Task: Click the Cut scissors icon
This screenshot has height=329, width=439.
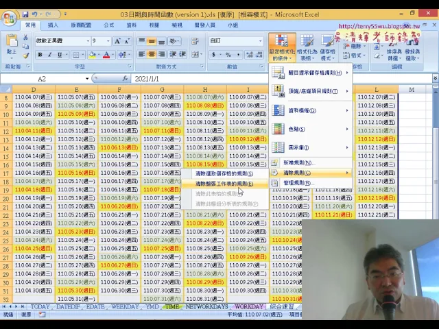Action: click(25, 37)
